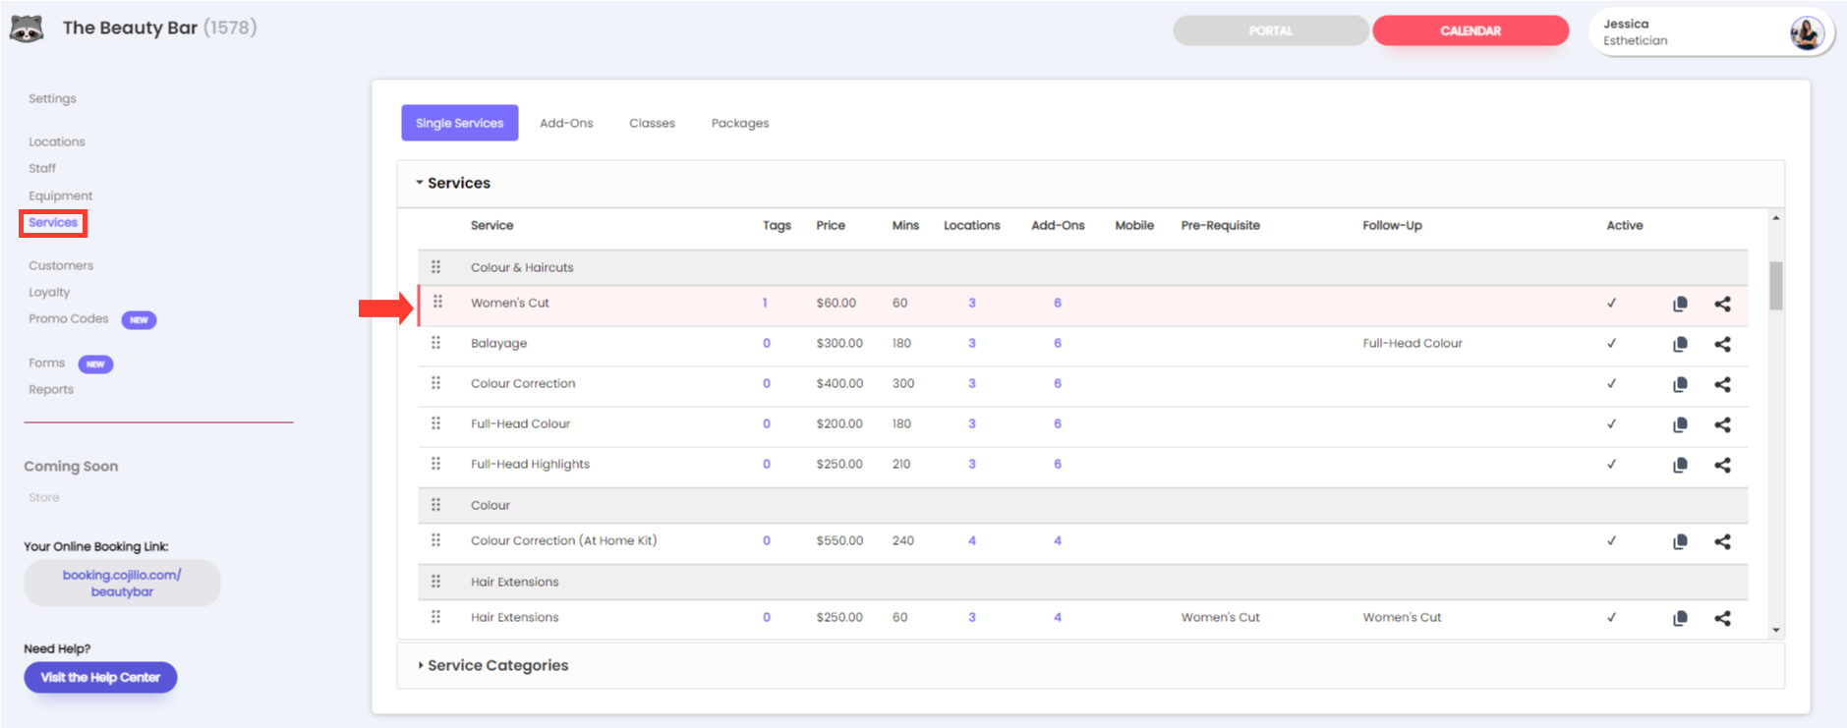Viewport: 1847px width, 728px height.
Task: Duplicate Colour Correction (At Home Kit)
Action: (1680, 541)
